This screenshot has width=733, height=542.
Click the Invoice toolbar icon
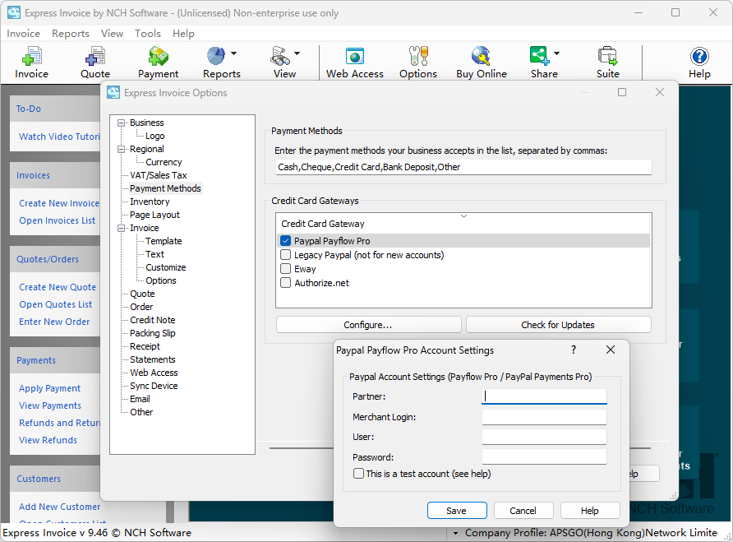[x=32, y=56]
